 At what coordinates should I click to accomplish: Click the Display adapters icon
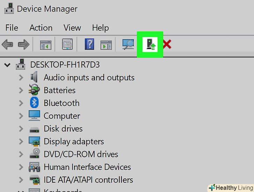click(x=34, y=141)
